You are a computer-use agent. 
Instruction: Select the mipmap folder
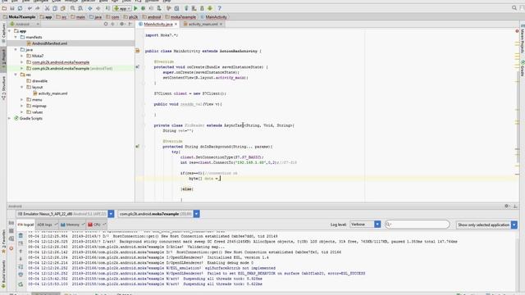coord(39,106)
